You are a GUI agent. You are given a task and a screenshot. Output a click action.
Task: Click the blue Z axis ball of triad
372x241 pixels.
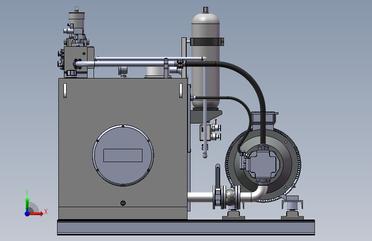[27, 214]
